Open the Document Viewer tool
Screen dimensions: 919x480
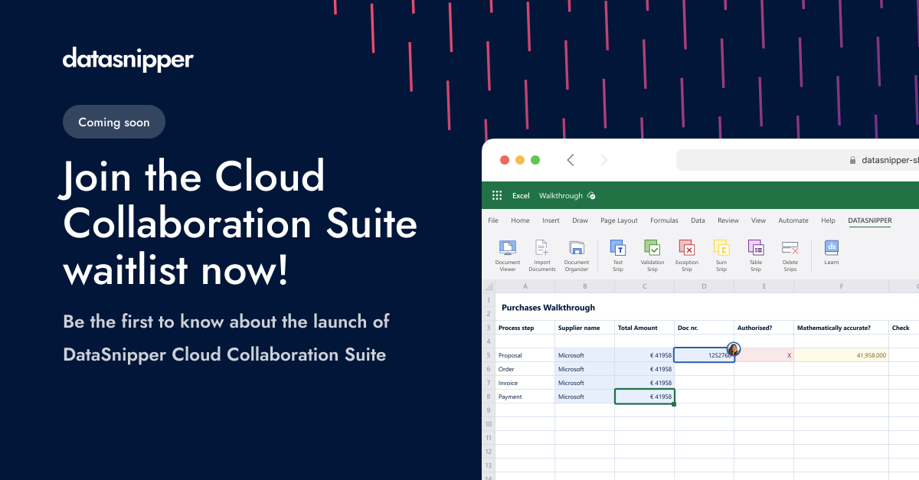click(507, 255)
